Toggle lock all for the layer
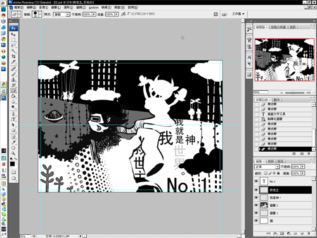 coord(278,173)
